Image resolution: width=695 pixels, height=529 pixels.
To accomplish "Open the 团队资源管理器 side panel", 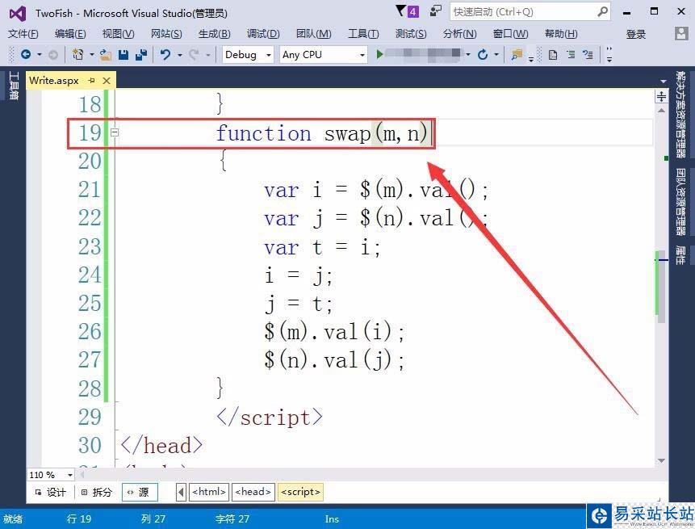I will point(680,202).
